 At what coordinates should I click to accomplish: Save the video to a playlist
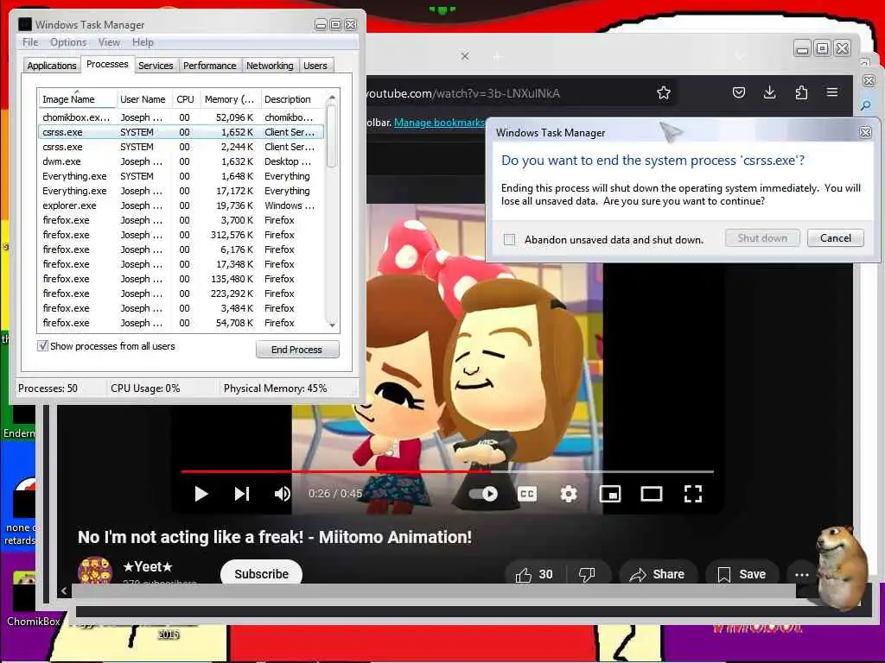point(742,574)
